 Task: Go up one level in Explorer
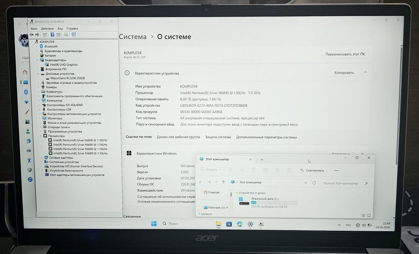pos(223,182)
